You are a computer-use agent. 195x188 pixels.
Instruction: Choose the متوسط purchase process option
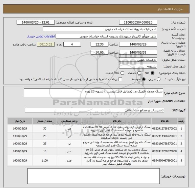click(x=144, y=79)
